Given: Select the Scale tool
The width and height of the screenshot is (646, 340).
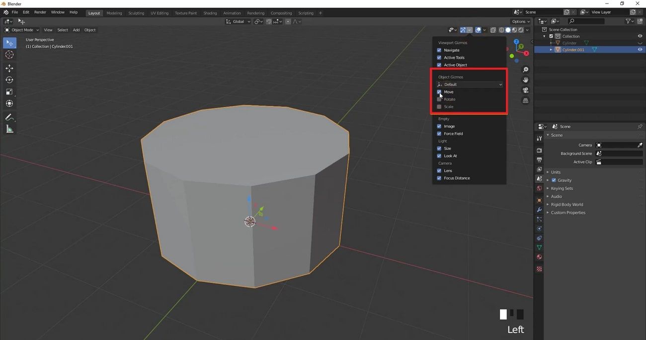Looking at the screenshot, I should (9, 91).
